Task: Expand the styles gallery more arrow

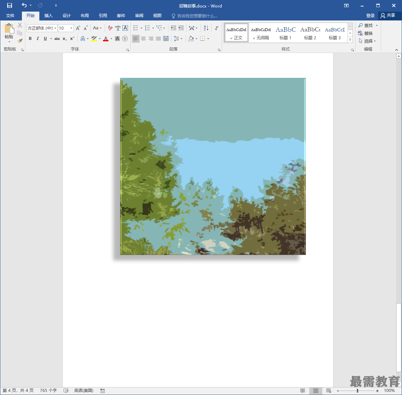Action: click(x=350, y=40)
